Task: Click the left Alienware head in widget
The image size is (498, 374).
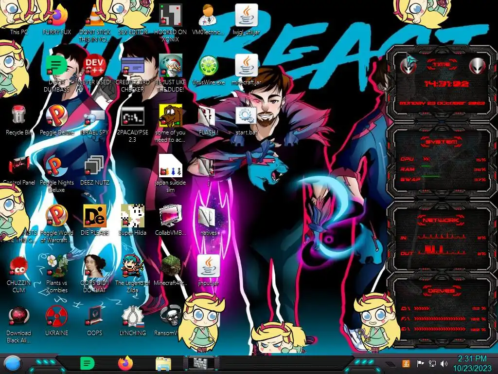Action: tap(409, 65)
